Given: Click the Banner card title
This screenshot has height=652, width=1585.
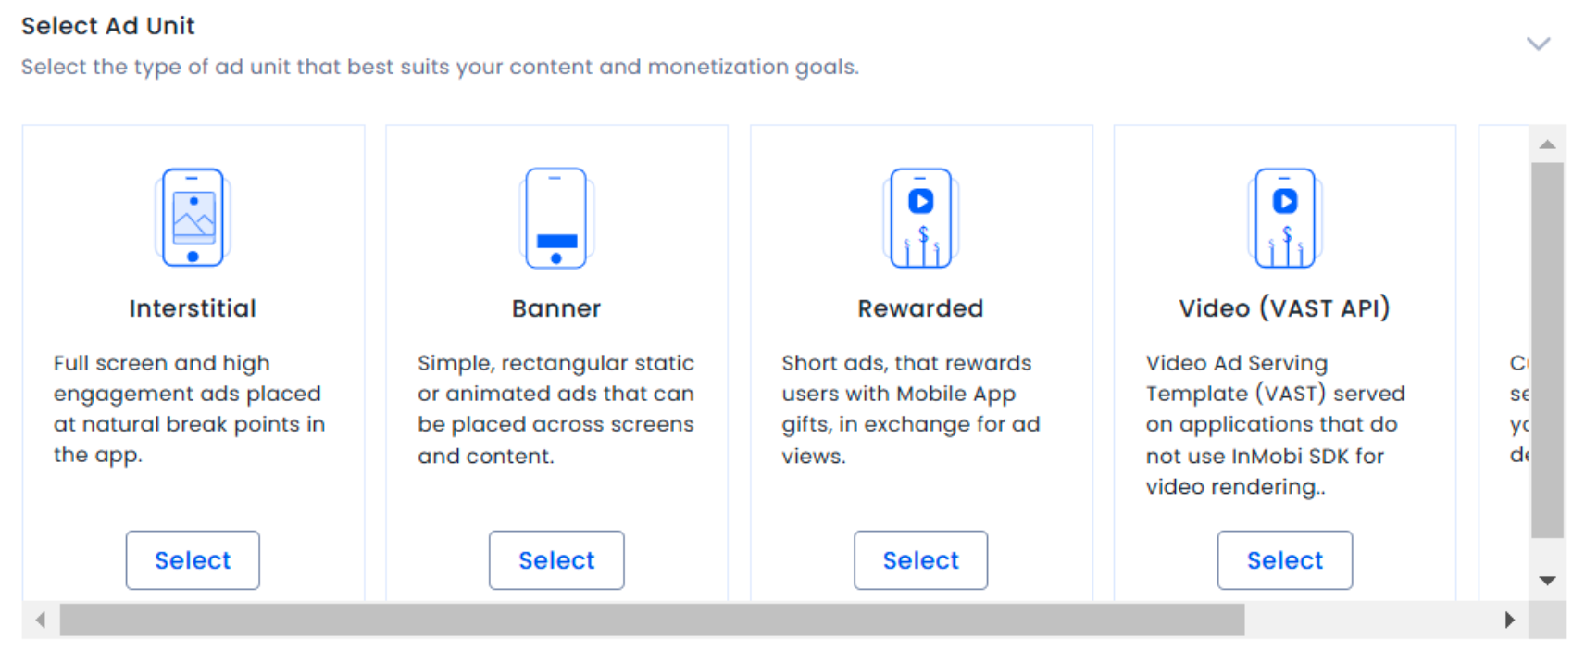Looking at the screenshot, I should pos(556,308).
